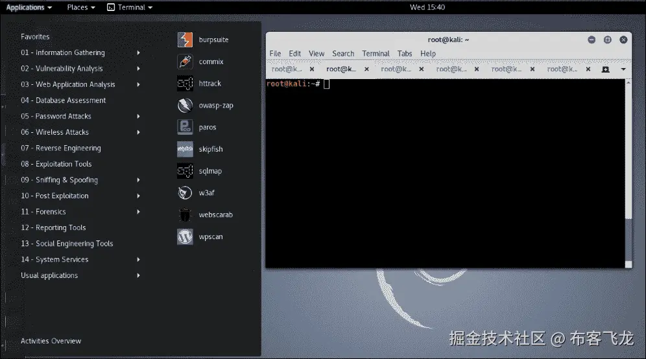Click the clock showing Wed 15:40
Viewport: 646px width, 359px height.
coord(427,7)
